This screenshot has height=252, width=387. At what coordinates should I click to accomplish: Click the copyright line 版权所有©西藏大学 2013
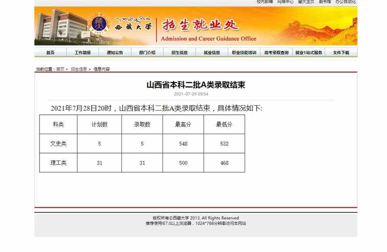click(196, 218)
